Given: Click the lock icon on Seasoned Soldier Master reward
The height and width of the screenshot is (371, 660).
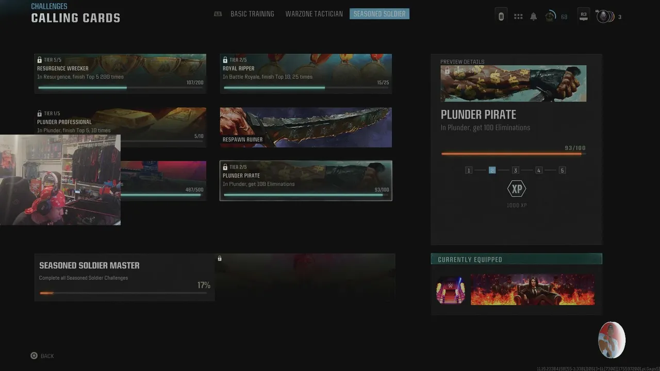Looking at the screenshot, I should tap(220, 258).
